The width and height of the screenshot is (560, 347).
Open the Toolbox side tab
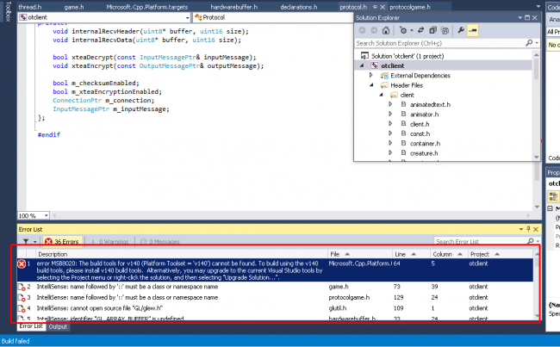(x=8, y=11)
